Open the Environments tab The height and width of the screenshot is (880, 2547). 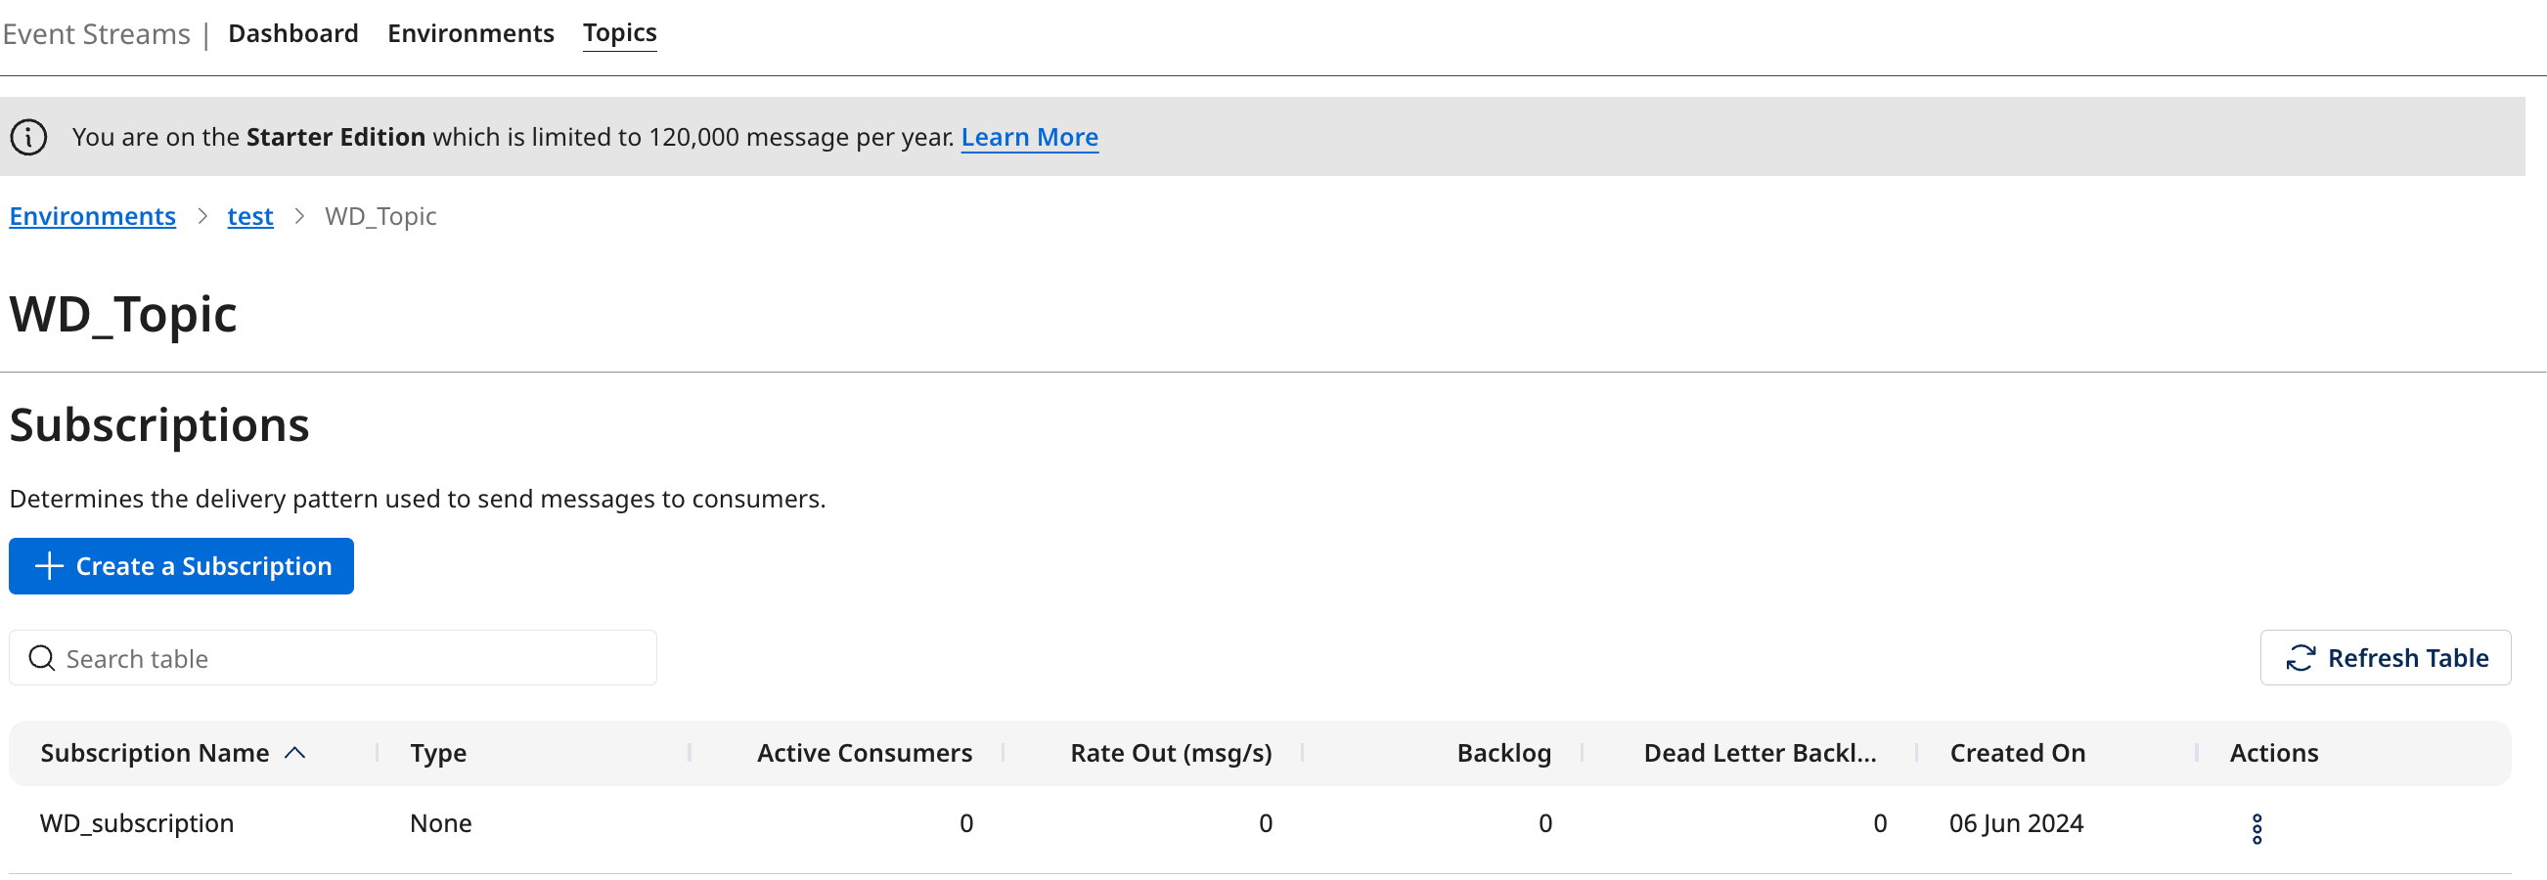(470, 32)
